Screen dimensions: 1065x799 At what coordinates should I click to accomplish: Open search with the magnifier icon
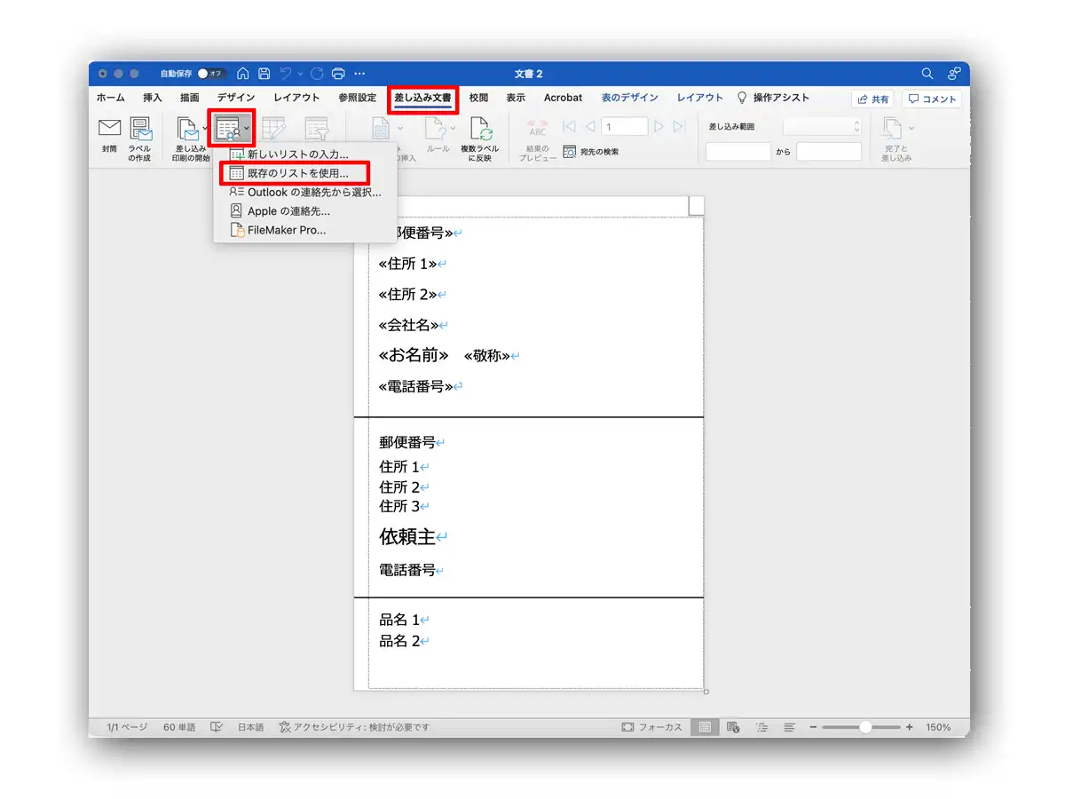[x=927, y=74]
